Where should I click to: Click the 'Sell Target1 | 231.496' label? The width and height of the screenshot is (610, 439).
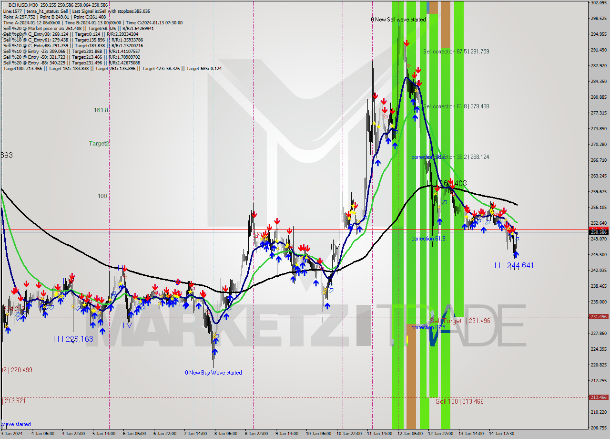pos(459,321)
